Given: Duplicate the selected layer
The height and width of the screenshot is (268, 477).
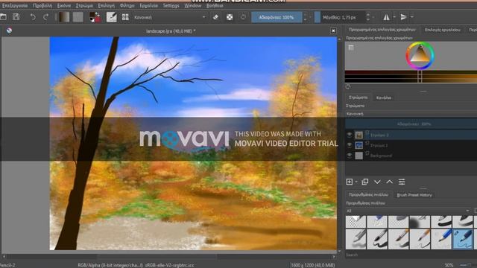Looking at the screenshot, I should 365,182.
